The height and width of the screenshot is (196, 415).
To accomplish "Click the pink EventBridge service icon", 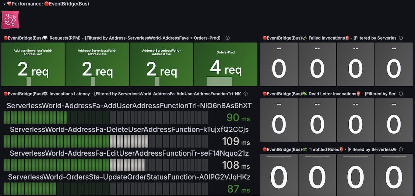I will click(x=10, y=20).
